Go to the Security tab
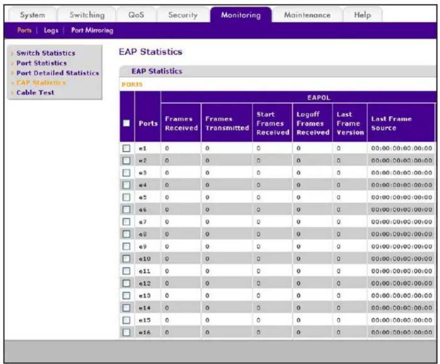This screenshot has height=364, width=440. coord(183,15)
